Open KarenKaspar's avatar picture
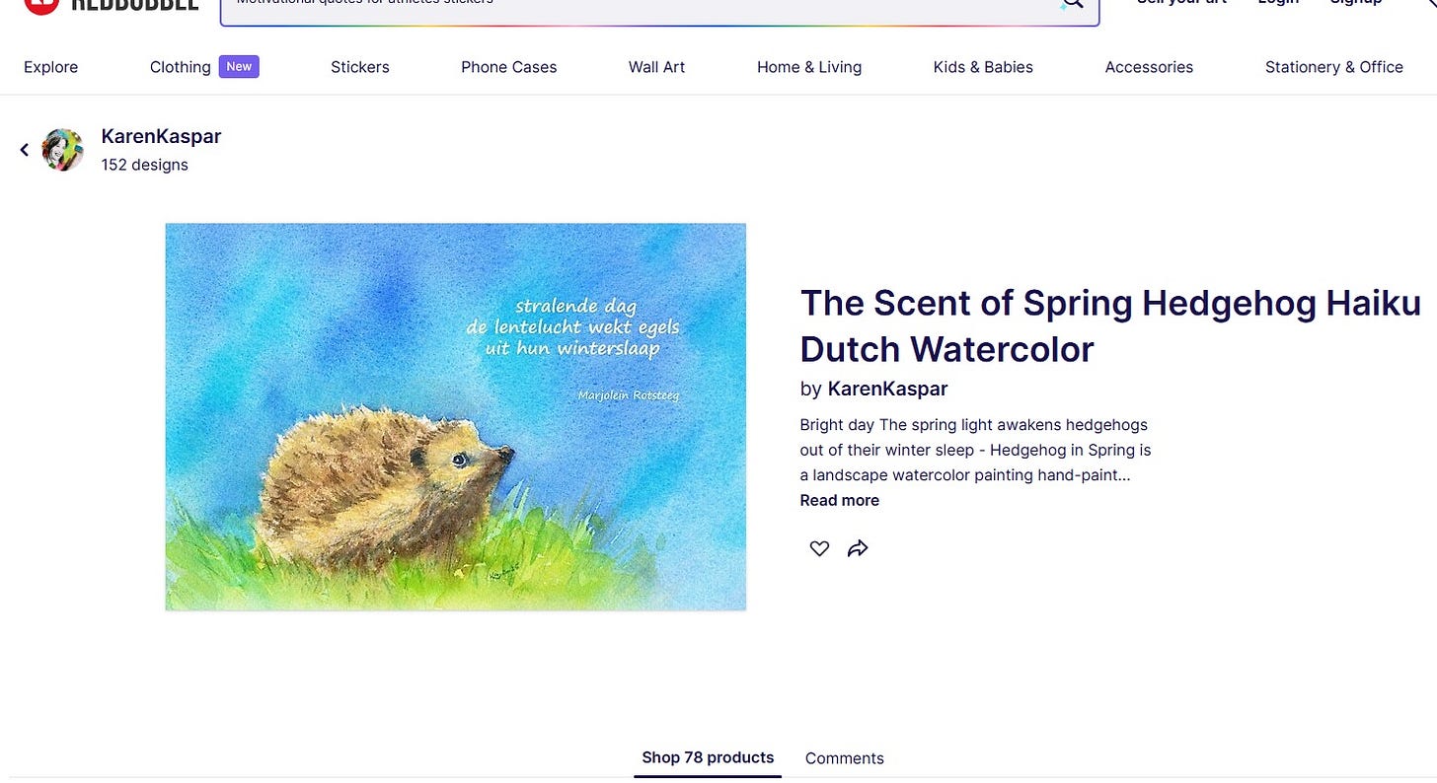Viewport: 1437px width, 783px height. click(x=62, y=150)
